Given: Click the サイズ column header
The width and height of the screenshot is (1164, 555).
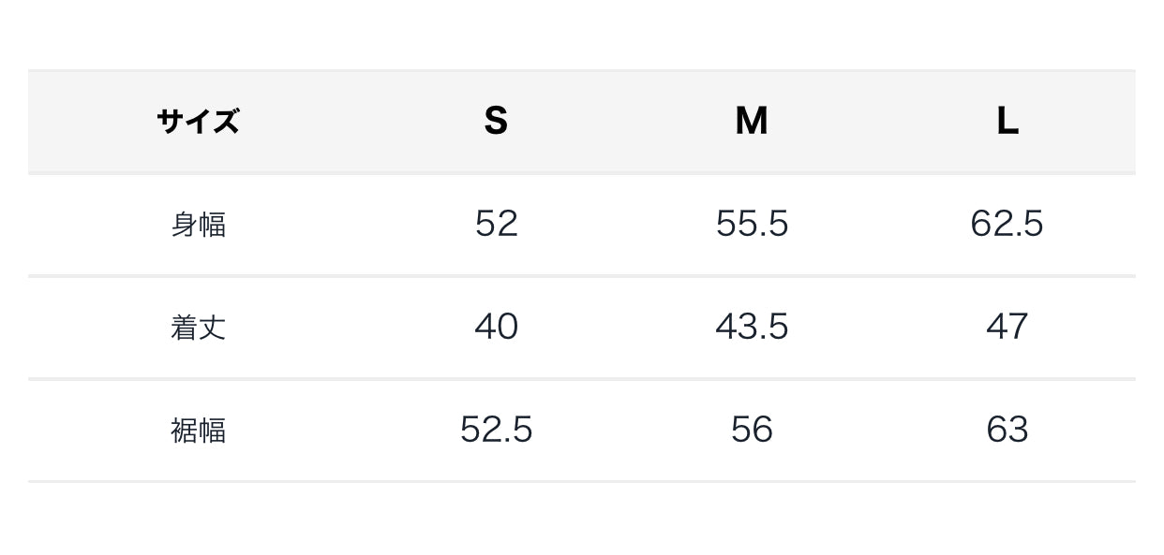Looking at the screenshot, I should point(198,122).
